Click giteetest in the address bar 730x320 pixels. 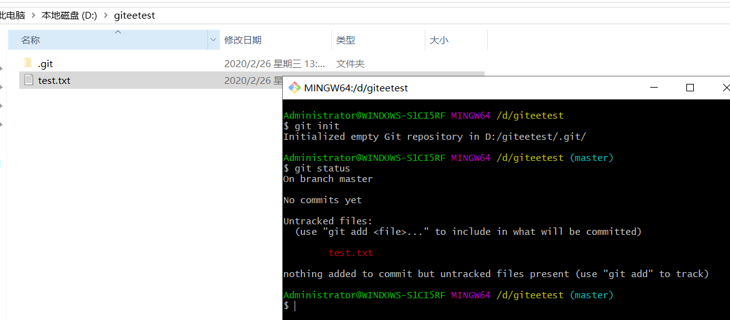[x=135, y=16]
